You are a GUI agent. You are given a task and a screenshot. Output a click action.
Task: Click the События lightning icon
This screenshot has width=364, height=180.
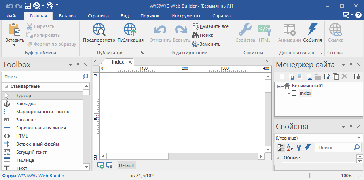coord(312,30)
